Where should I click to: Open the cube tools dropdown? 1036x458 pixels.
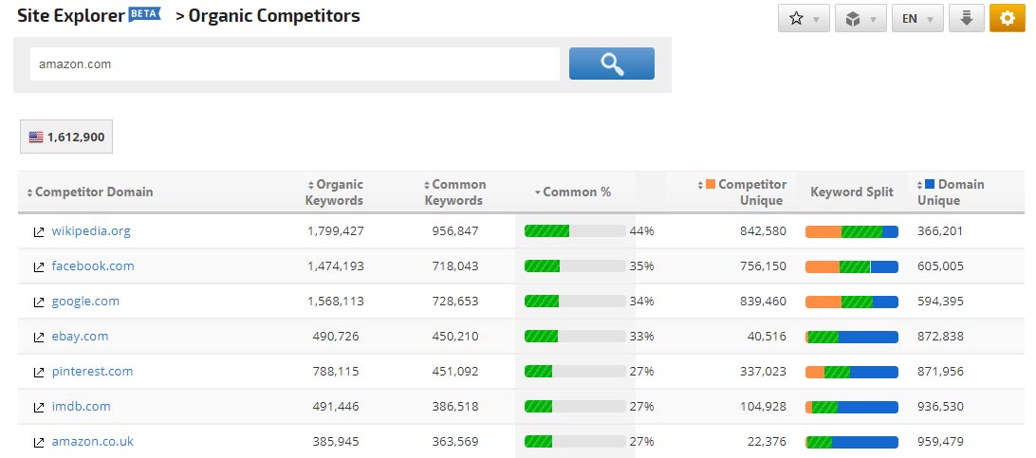click(860, 19)
